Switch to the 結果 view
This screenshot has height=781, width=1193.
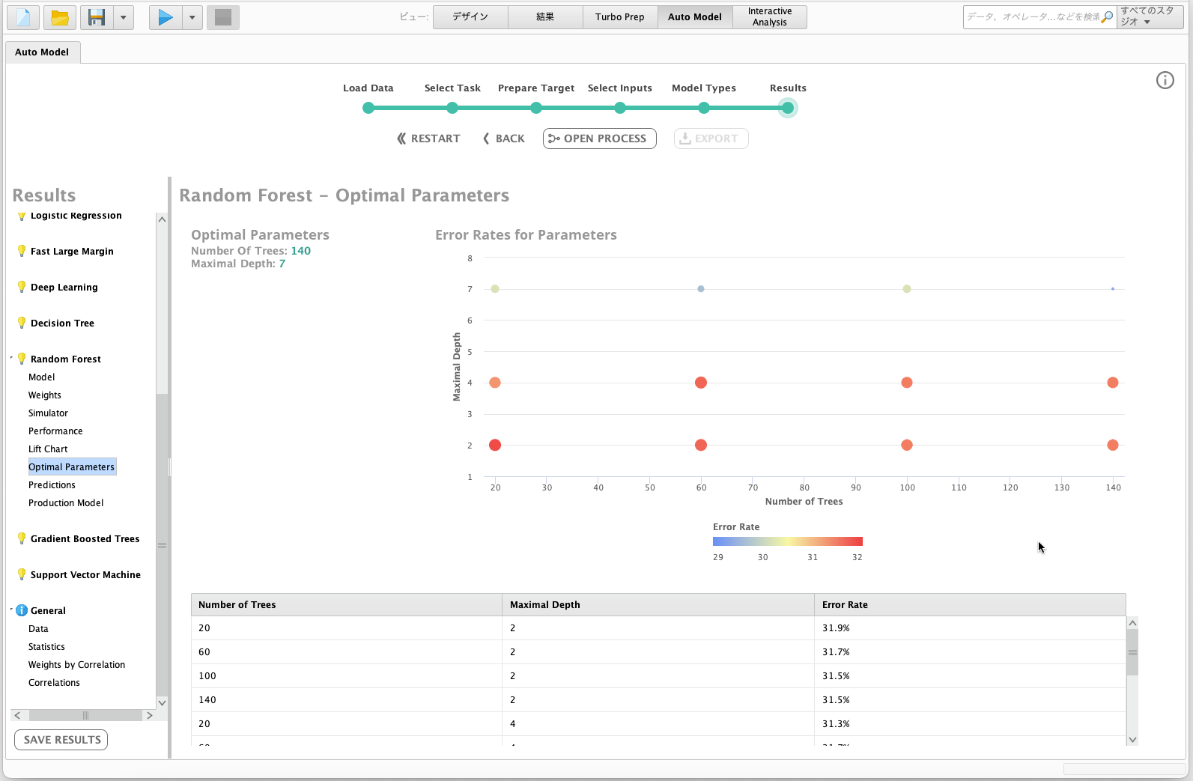545,17
